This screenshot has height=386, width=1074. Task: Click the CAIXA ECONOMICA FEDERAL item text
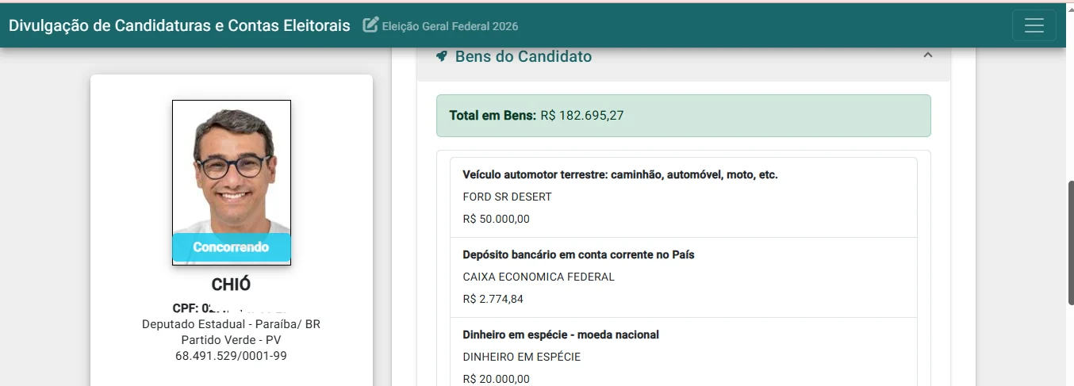[539, 277]
